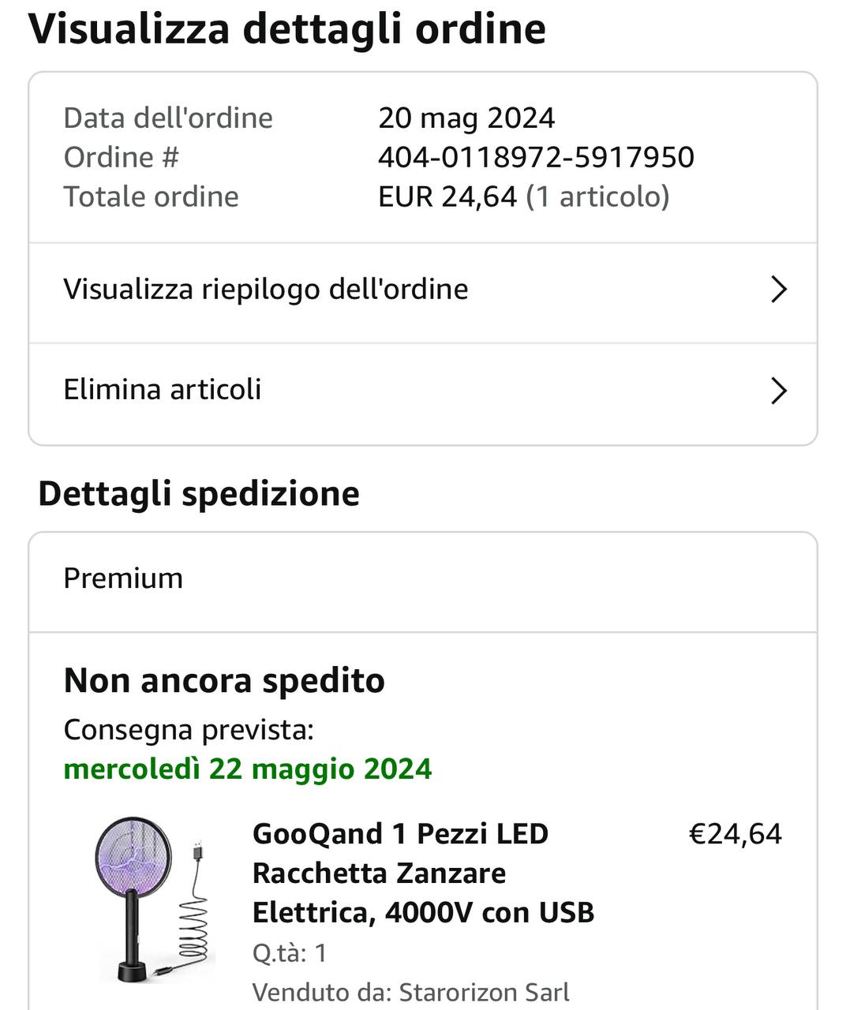This screenshot has height=1010, width=846.
Task: Click the order total EUR 24,64
Action: tap(447, 196)
